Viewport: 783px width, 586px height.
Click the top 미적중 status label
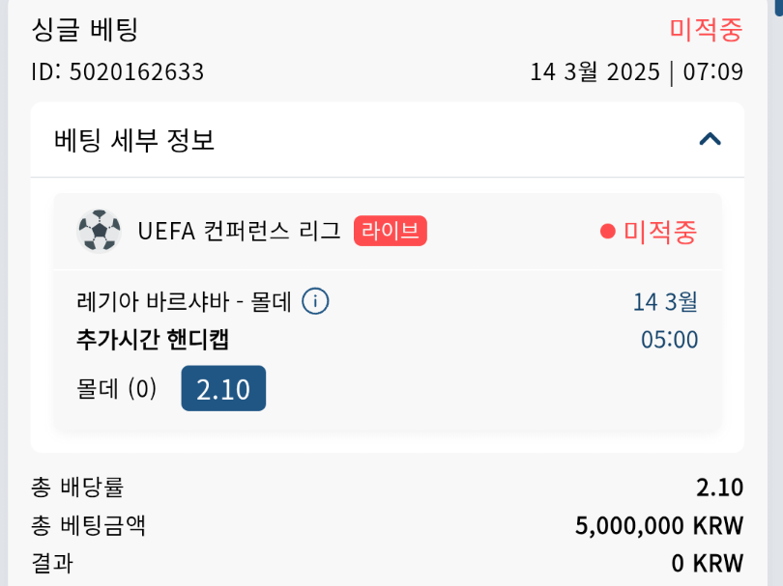point(706,30)
